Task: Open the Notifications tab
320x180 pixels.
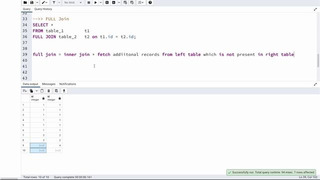Action: click(x=67, y=84)
